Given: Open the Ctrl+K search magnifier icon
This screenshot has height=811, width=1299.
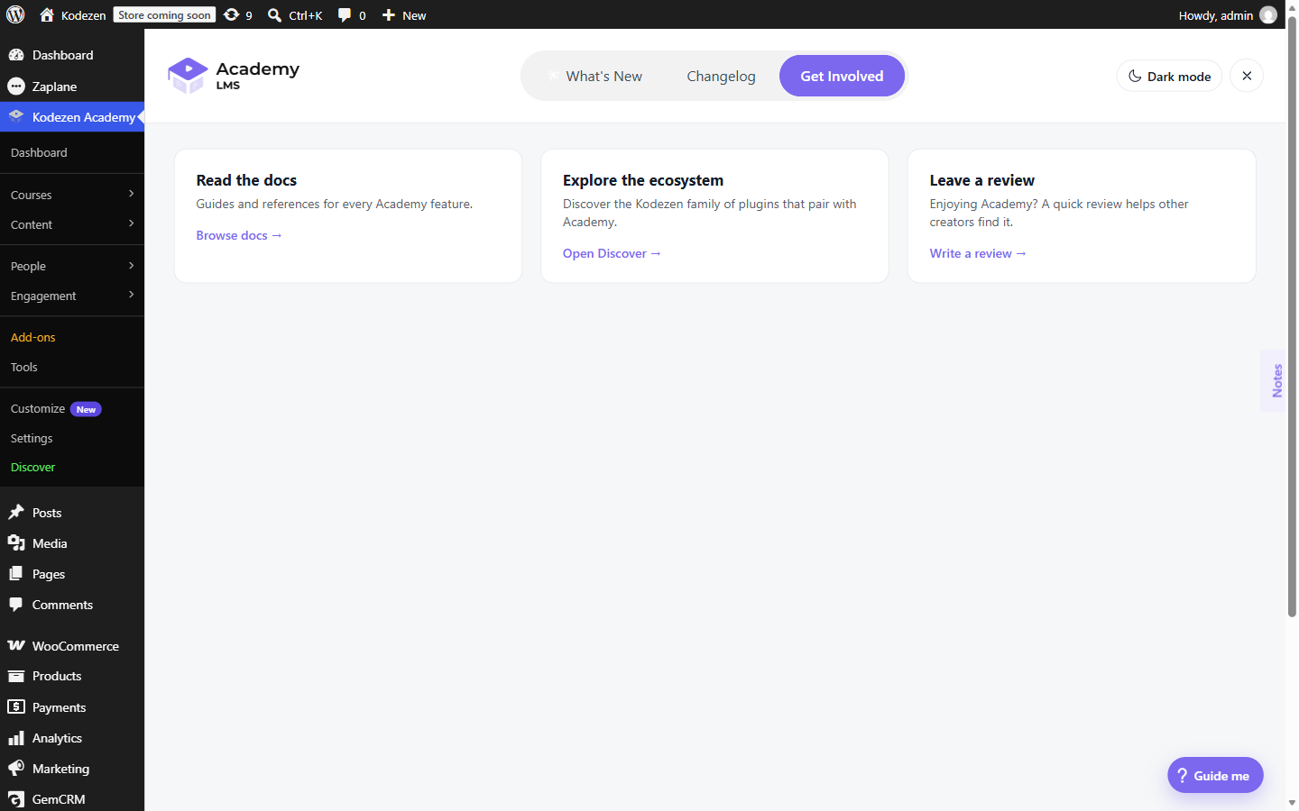Looking at the screenshot, I should [x=275, y=14].
